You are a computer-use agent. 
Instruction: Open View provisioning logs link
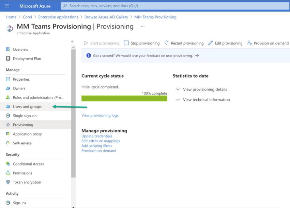pos(100,115)
